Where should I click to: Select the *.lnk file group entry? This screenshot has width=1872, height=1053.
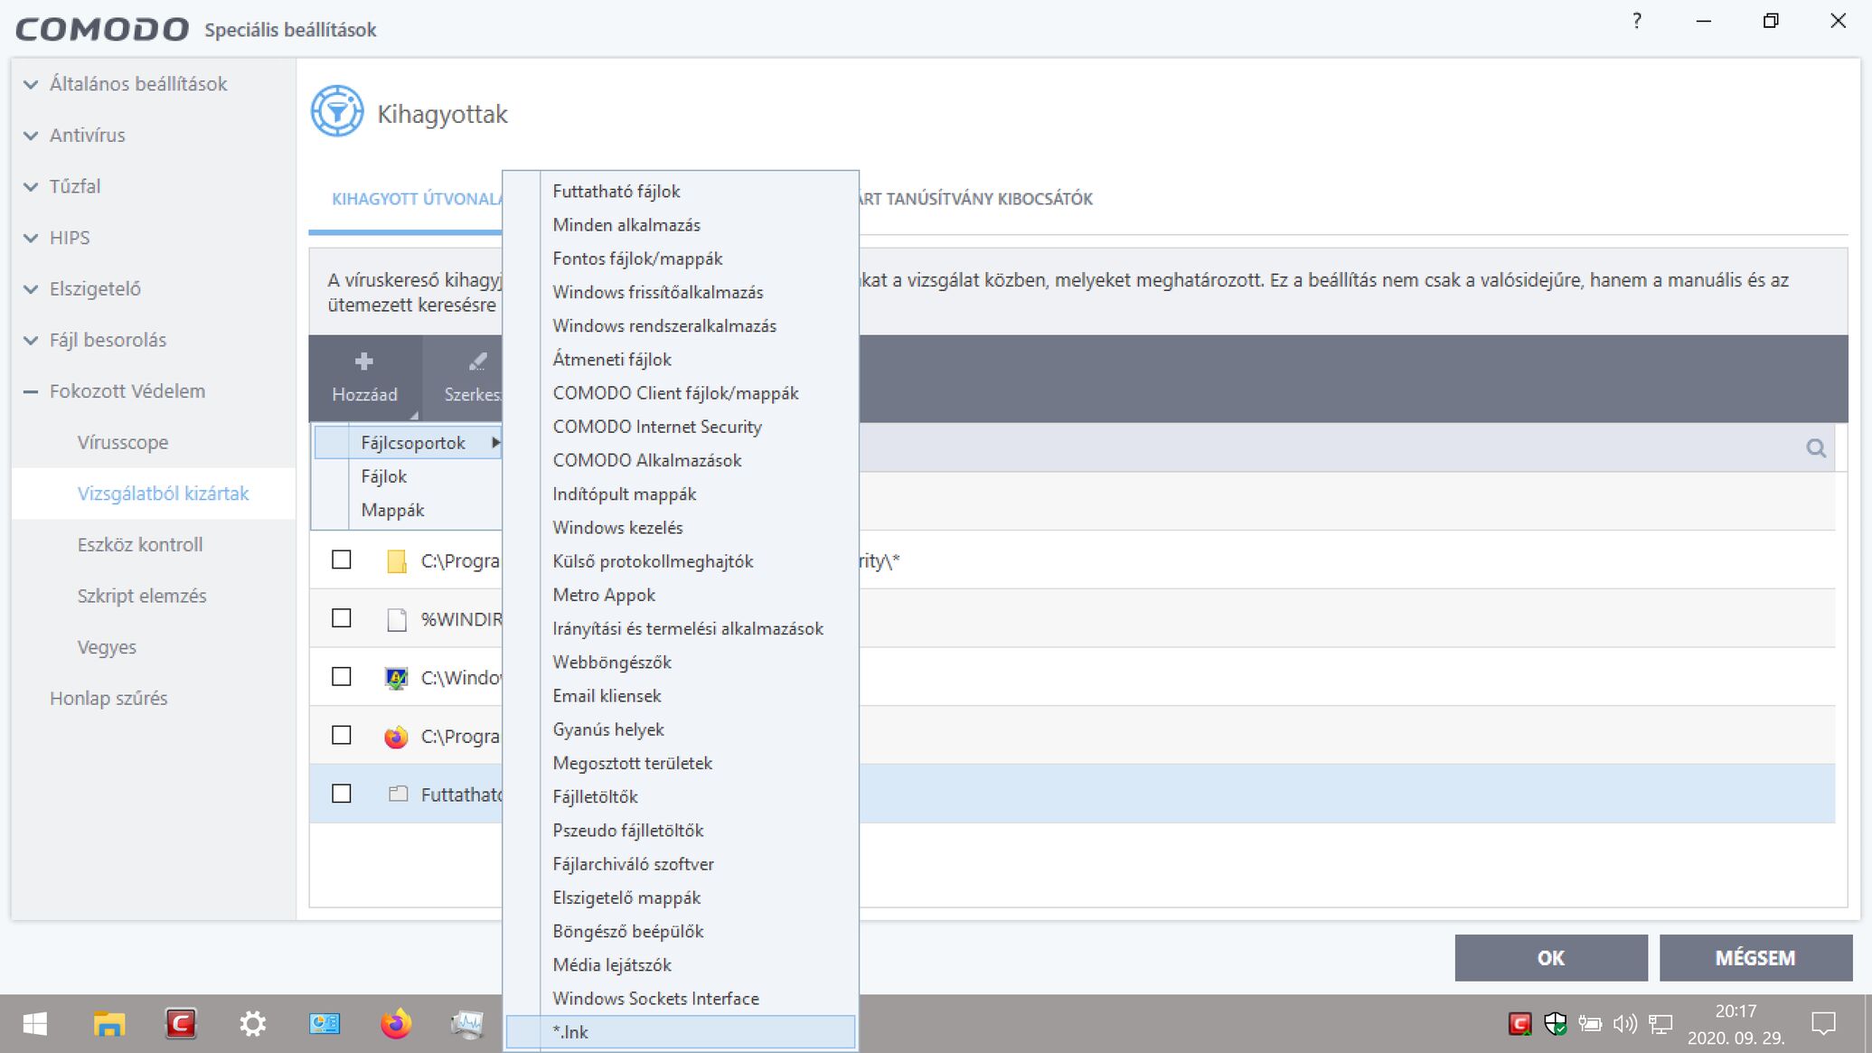coord(681,1032)
